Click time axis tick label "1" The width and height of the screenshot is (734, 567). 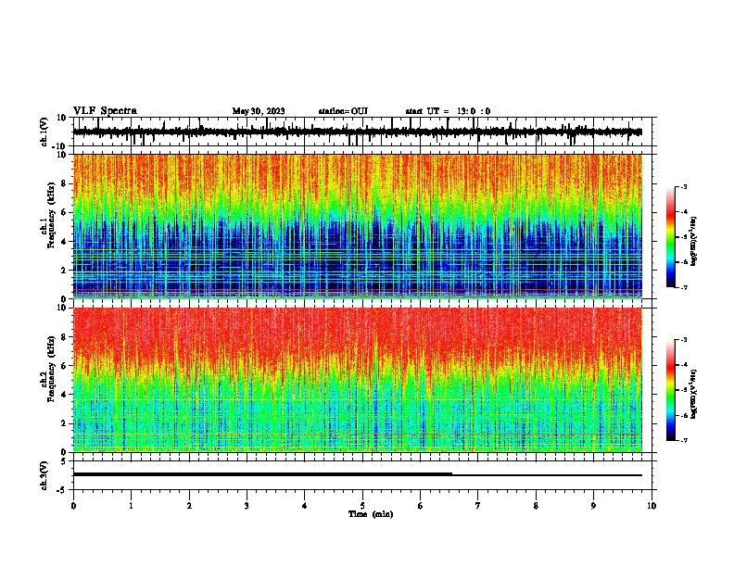point(131,506)
